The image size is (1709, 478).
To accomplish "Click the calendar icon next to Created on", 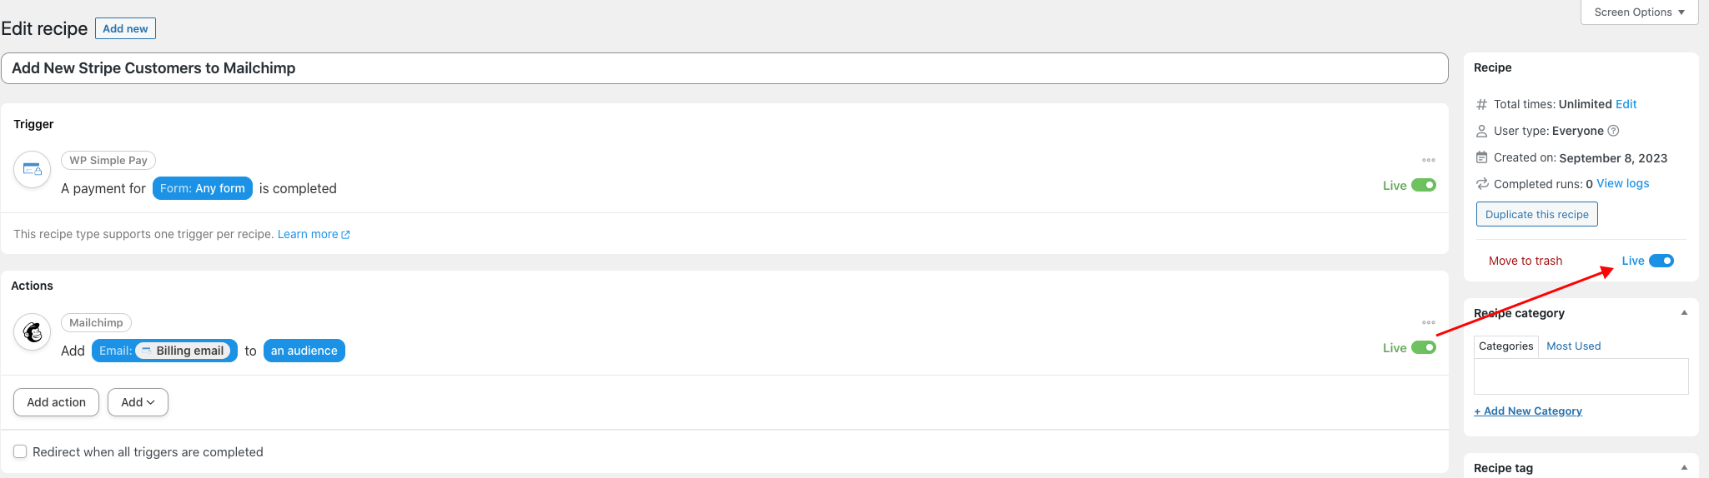I will [x=1481, y=157].
